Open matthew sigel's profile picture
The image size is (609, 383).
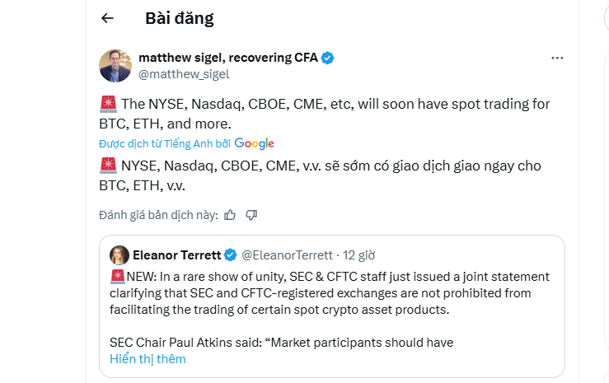click(x=115, y=66)
